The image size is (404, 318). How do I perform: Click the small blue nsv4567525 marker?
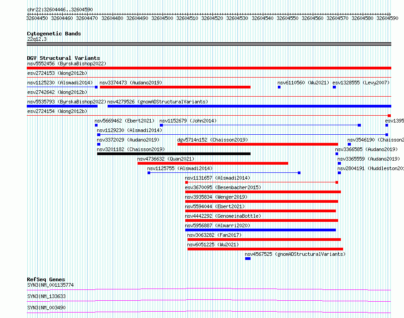point(248,259)
